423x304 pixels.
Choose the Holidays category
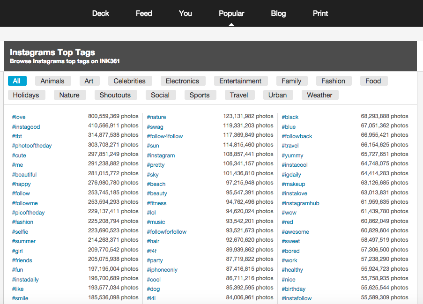(x=26, y=95)
